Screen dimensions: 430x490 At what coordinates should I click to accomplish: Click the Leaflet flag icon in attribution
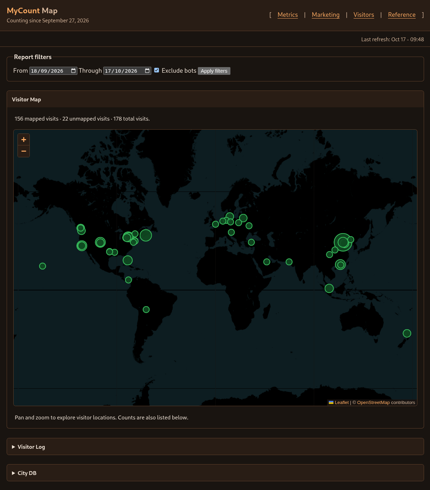pos(331,403)
